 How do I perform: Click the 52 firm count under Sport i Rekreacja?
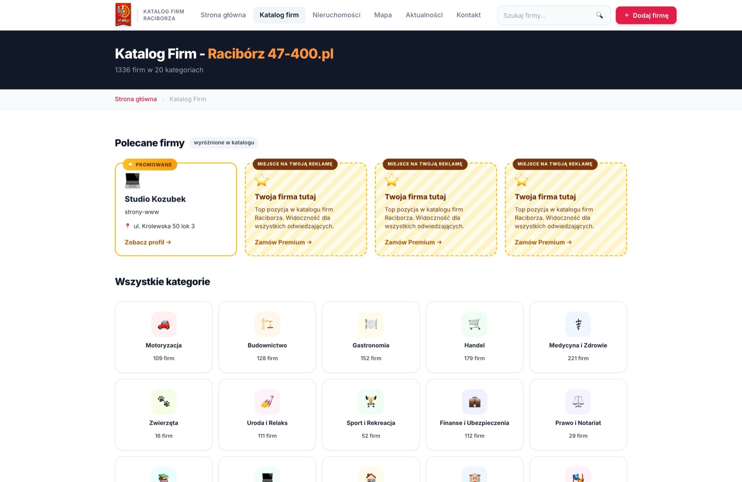(x=371, y=436)
